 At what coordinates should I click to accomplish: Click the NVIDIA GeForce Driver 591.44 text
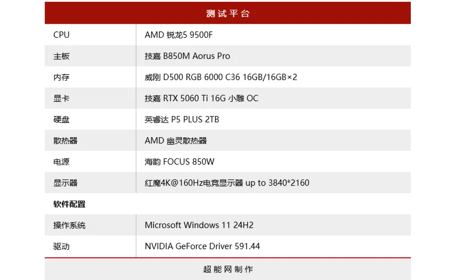(x=202, y=246)
